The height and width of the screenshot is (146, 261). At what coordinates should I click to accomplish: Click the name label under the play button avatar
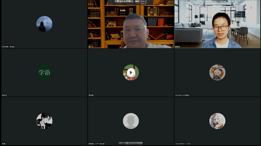(x=91, y=95)
